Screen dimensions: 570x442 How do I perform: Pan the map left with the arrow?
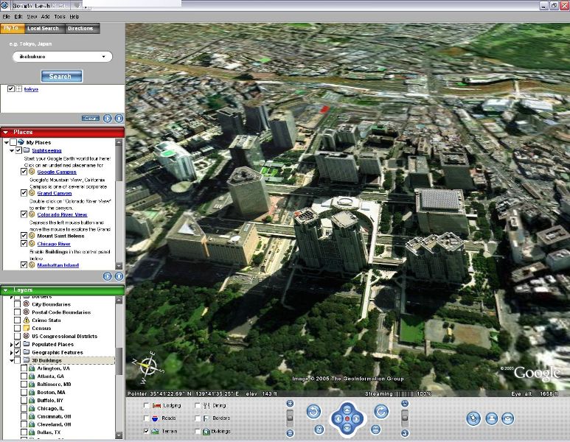pyautogui.click(x=338, y=418)
